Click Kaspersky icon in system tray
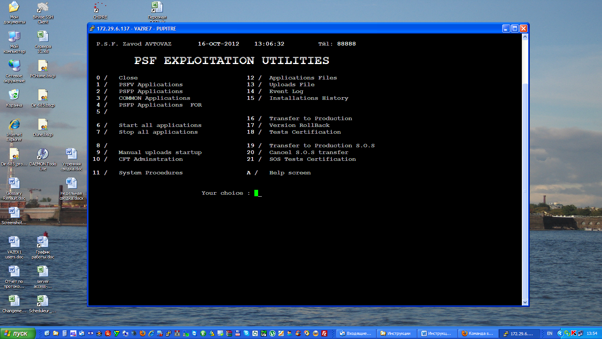The height and width of the screenshot is (339, 602). 574,333
